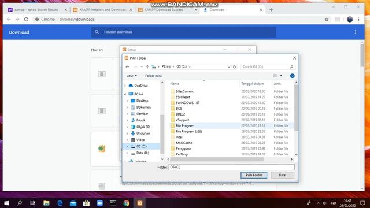The width and height of the screenshot is (370, 208).
Task: Collapse the PC ini tree node
Action: pos(125,94)
